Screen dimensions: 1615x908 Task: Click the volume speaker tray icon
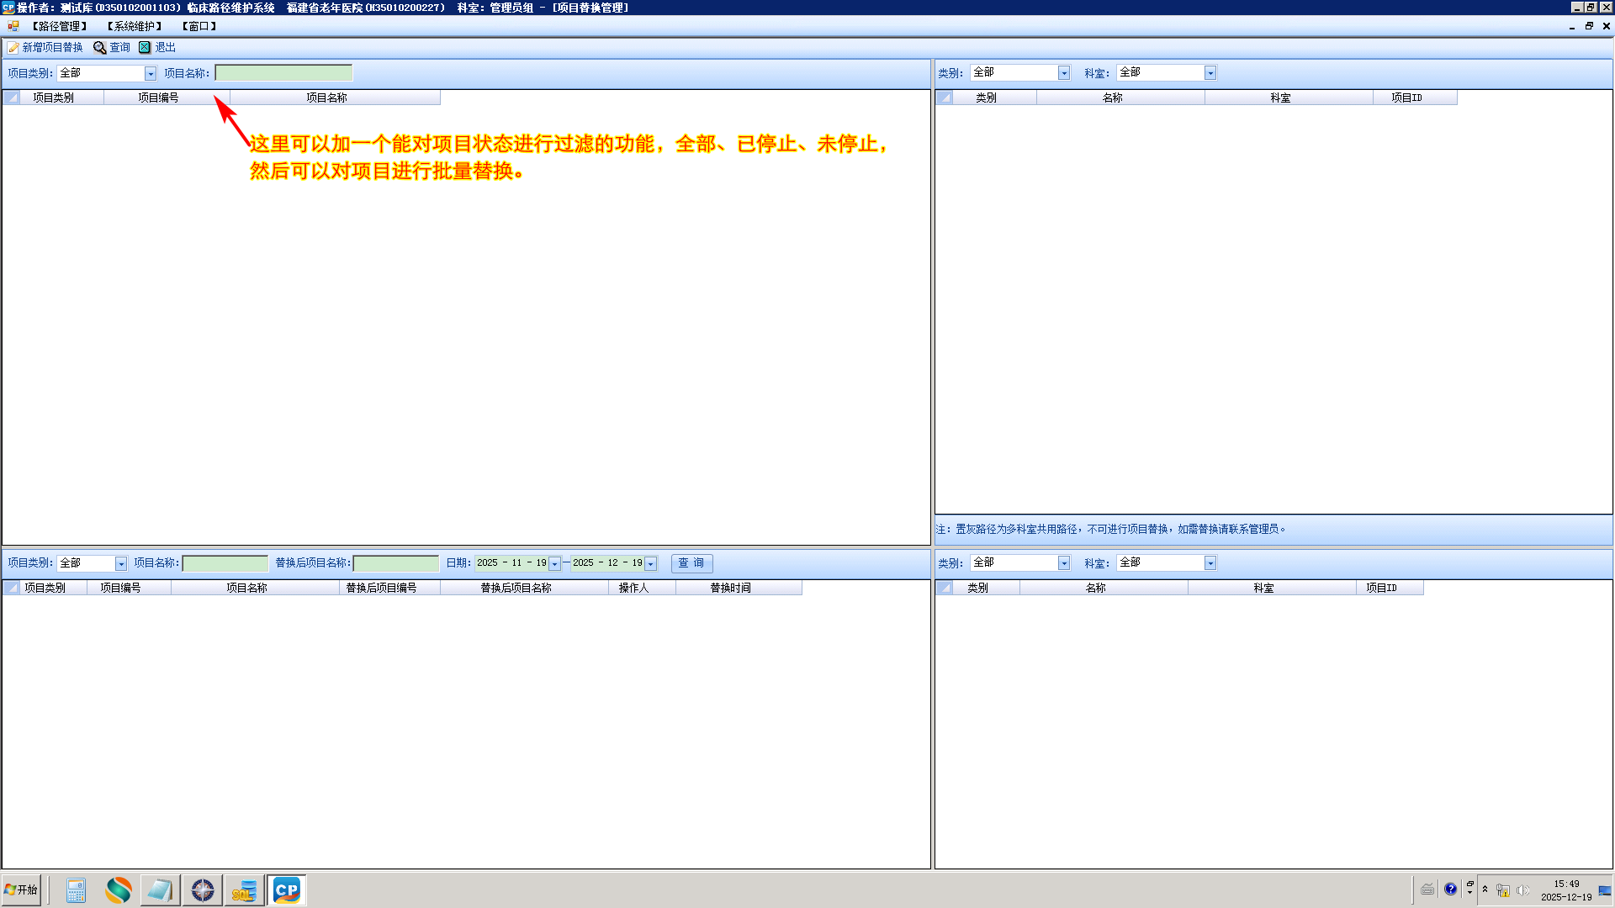click(x=1522, y=890)
